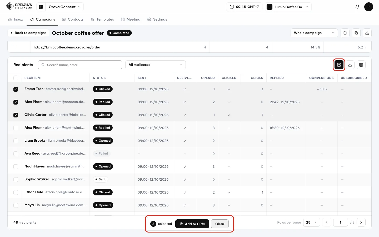Viewport: 379px width, 237px height.
Task: Toggle recipient selection mode icon
Action: coord(339,65)
